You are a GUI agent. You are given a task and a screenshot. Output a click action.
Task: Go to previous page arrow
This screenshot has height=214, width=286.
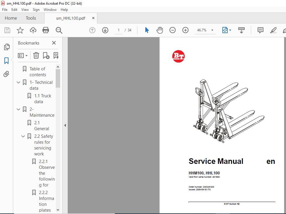tap(92, 30)
